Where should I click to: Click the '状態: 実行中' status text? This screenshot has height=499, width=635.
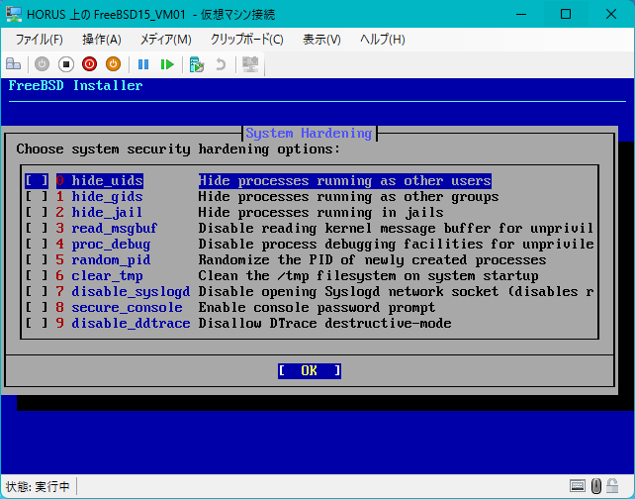point(38,486)
